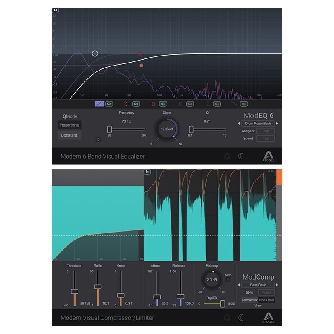Open the Drum Room Basic preset menu
This screenshot has height=334, width=334.
click(x=258, y=123)
